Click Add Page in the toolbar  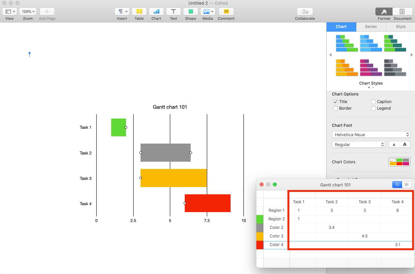coord(47,12)
